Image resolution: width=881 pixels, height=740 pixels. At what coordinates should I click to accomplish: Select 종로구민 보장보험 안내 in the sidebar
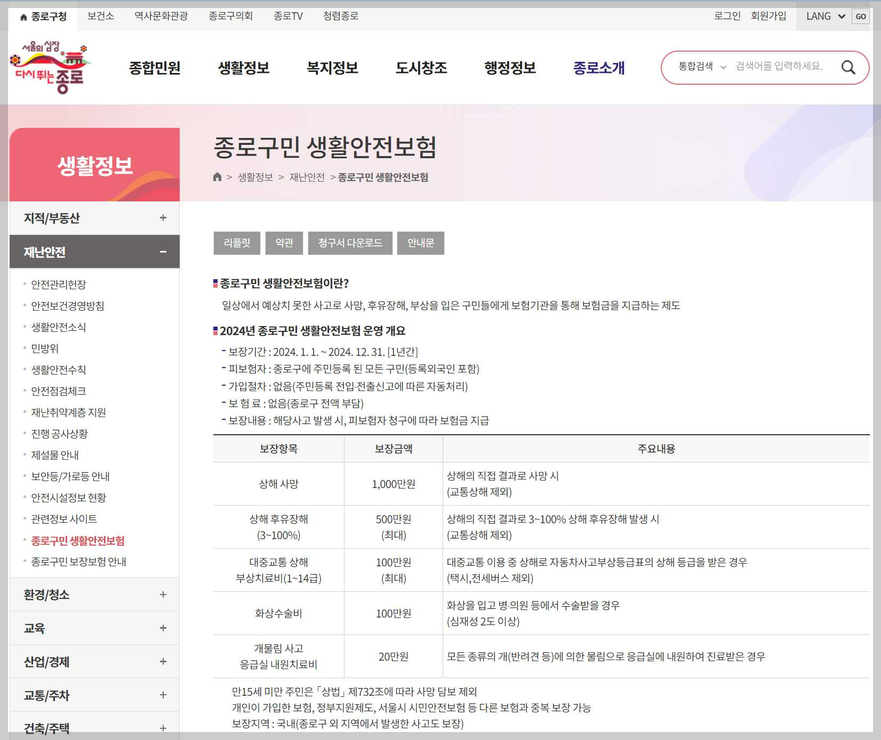78,562
